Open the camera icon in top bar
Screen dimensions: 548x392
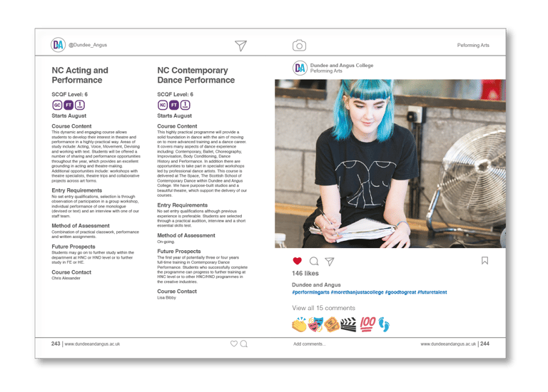click(299, 46)
